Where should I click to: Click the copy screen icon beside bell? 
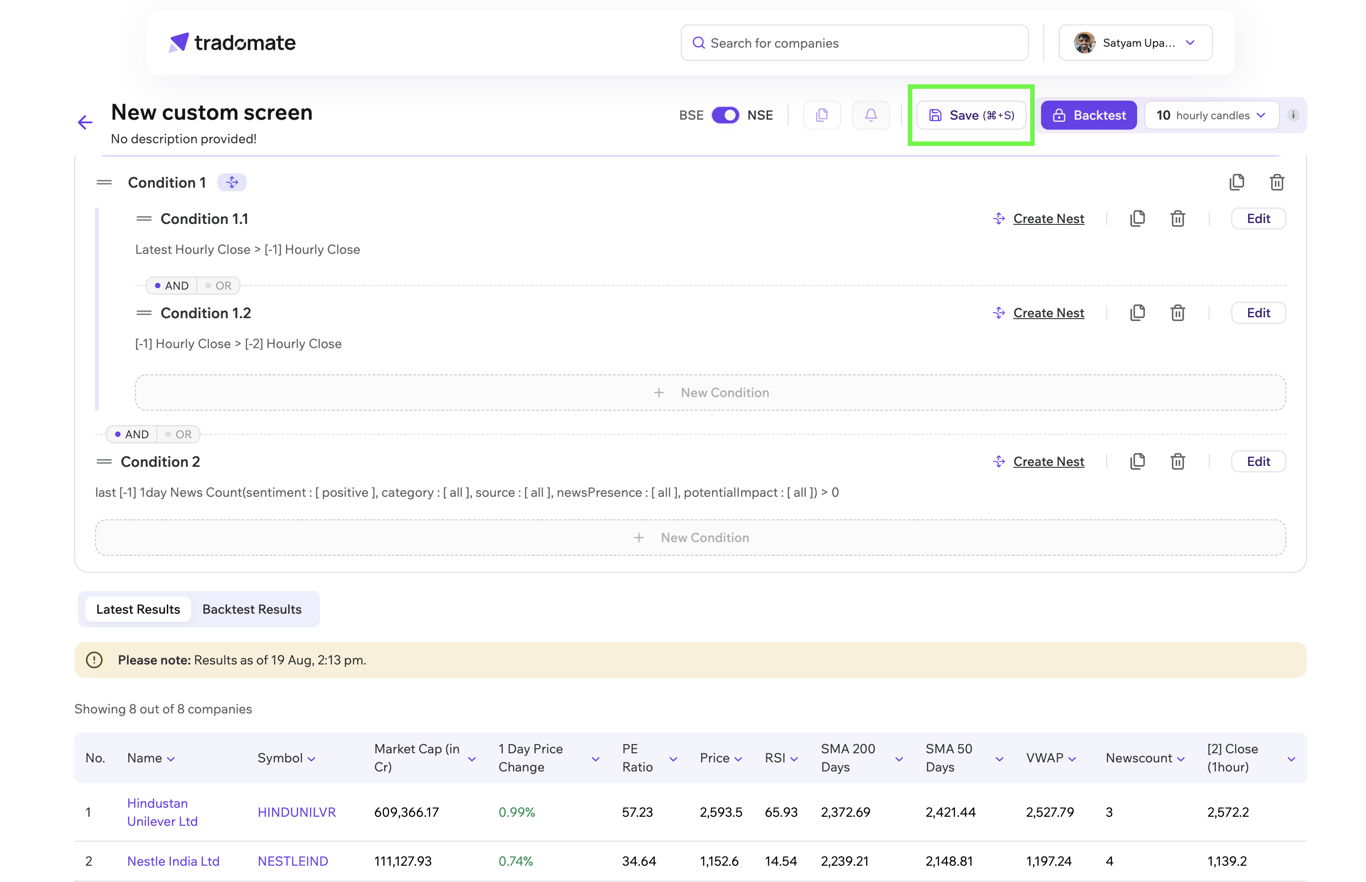coord(821,115)
